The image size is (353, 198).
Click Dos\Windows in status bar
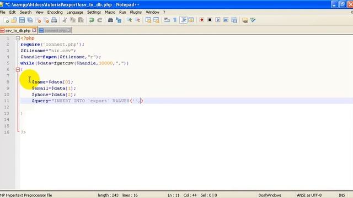[x=270, y=195]
